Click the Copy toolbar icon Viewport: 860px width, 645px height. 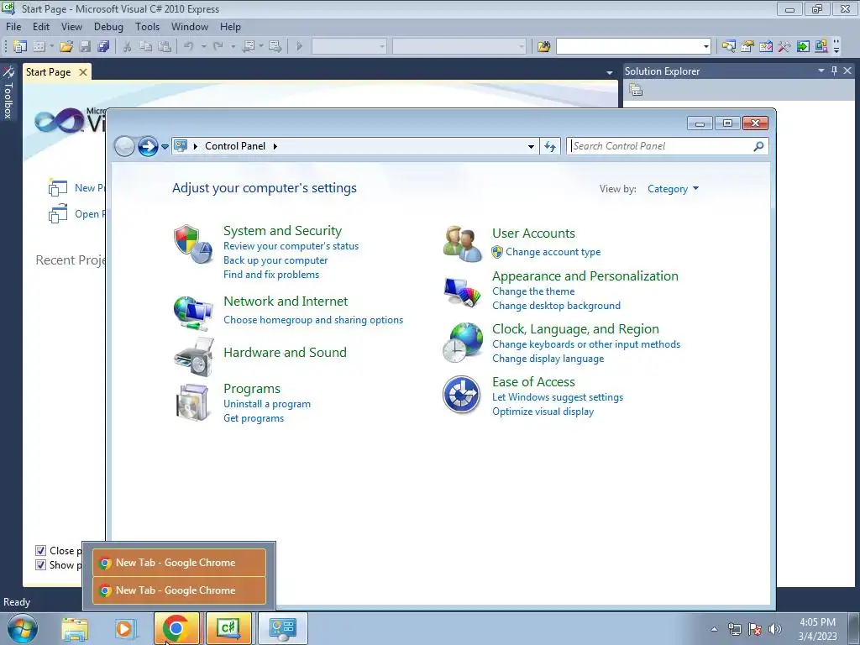click(x=145, y=47)
